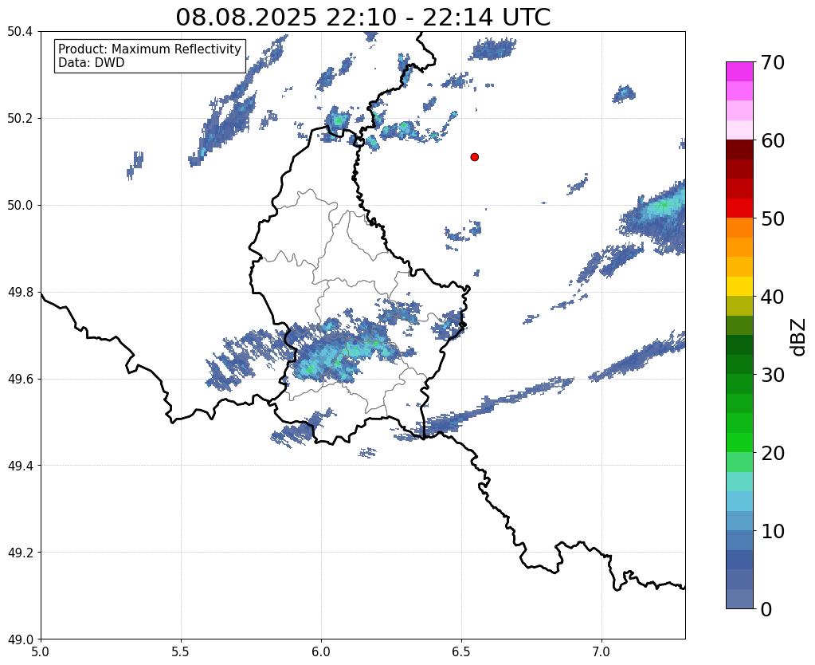Click the colorbar tick label 30

(773, 375)
